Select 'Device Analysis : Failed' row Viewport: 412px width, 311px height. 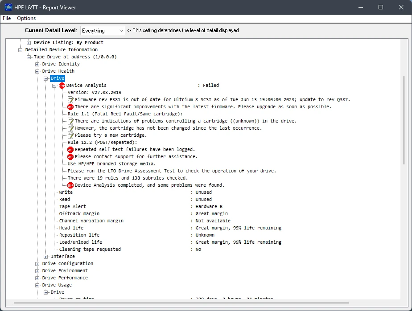142,85
